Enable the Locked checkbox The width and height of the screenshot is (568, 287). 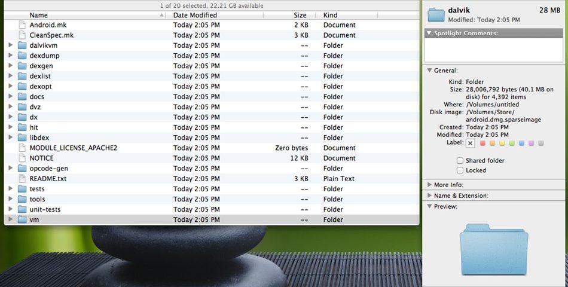click(x=460, y=170)
